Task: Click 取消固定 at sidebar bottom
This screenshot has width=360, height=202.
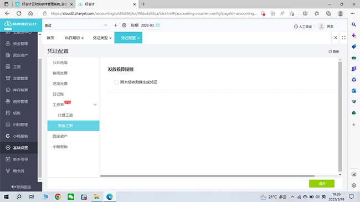Action: pyautogui.click(x=21, y=187)
